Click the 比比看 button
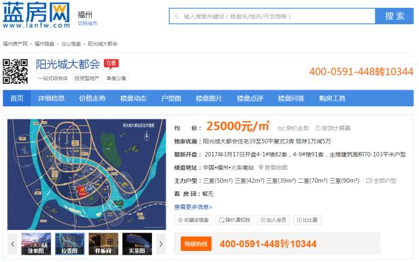Image resolution: width=419 pixels, height=262 pixels. pyautogui.click(x=307, y=220)
